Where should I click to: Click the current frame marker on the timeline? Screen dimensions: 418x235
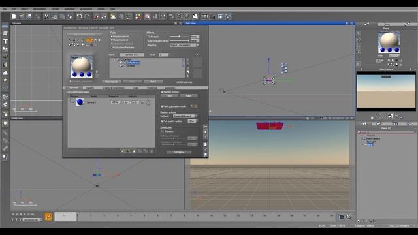[77, 217]
